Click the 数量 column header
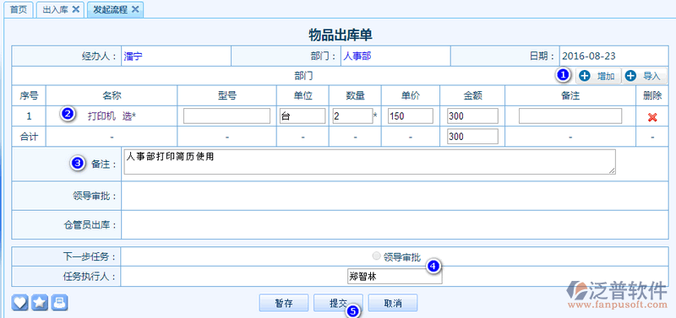676x318 pixels. 355,96
